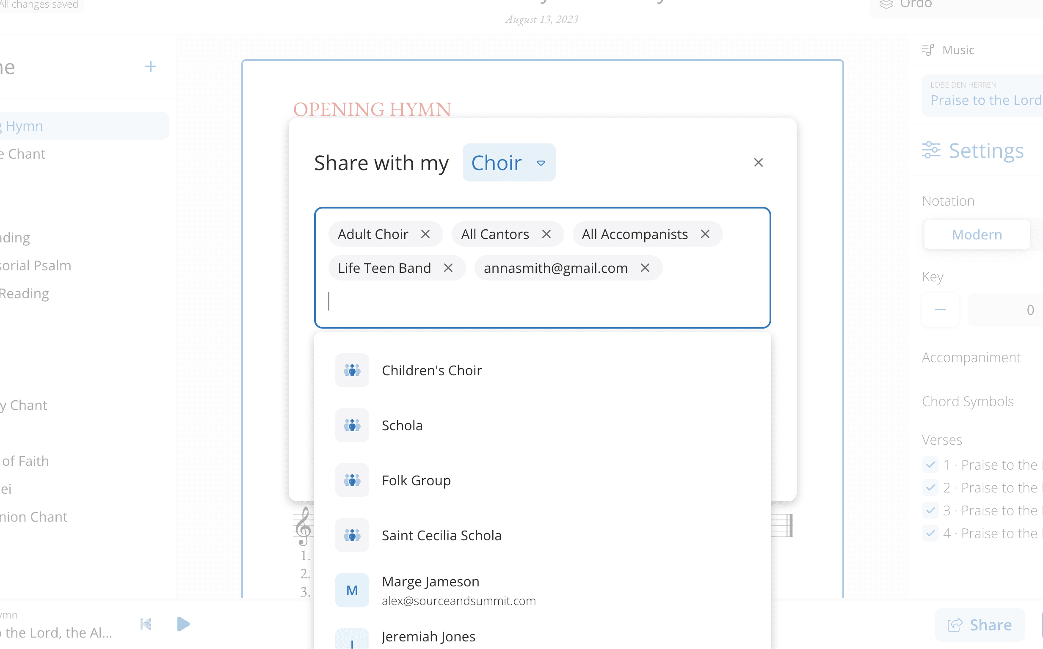Remove the All Cantors chip
The height and width of the screenshot is (649, 1043).
point(546,234)
